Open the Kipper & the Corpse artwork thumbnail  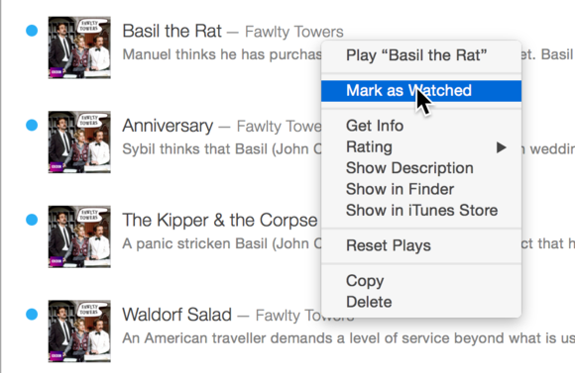(79, 236)
